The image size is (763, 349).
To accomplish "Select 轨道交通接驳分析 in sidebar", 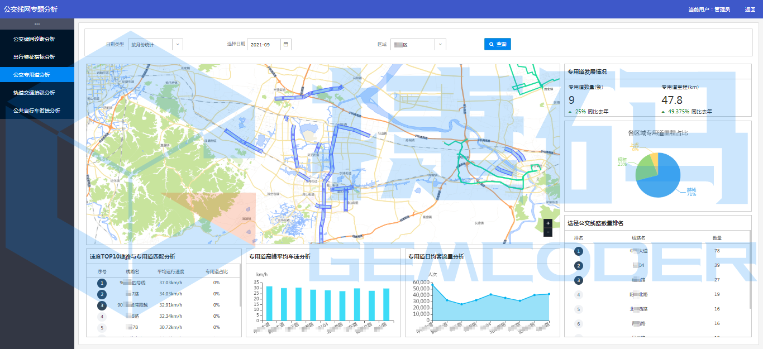I will [x=34, y=93].
